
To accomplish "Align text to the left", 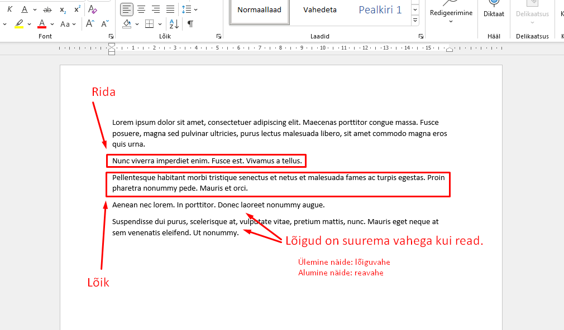I will (126, 9).
